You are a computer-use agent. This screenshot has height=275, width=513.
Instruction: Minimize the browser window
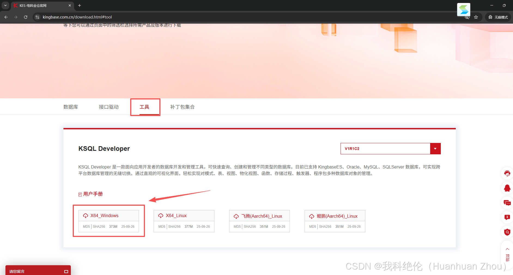point(492,5)
